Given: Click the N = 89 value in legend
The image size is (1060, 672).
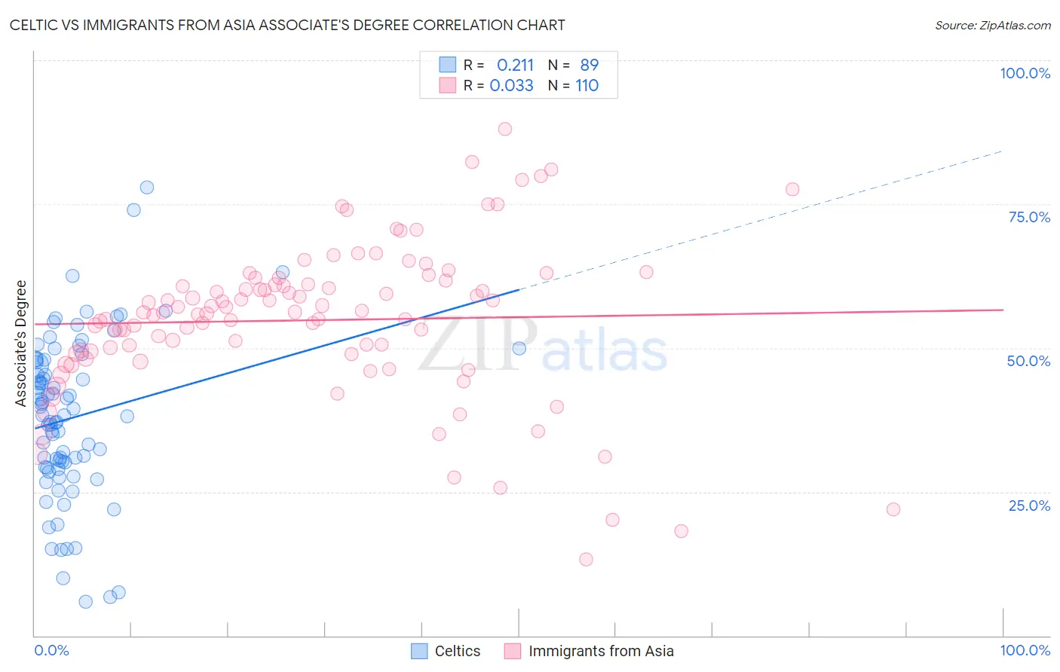Looking at the screenshot, I should 573,65.
